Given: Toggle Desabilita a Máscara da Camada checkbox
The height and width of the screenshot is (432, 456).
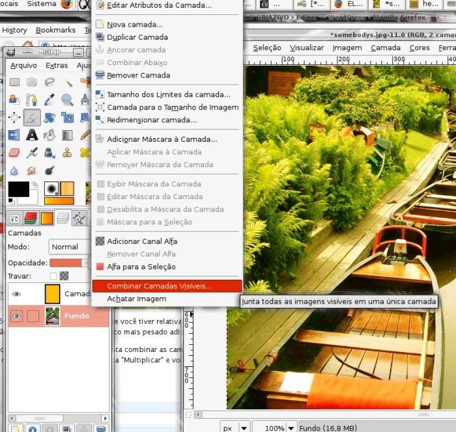Looking at the screenshot, I should (100, 209).
